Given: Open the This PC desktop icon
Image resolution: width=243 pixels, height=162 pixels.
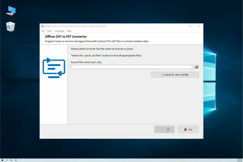Looking at the screenshot, I should [11, 10].
